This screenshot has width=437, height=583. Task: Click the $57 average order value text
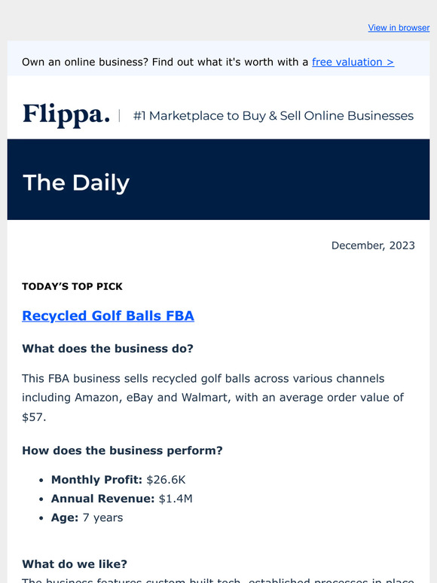[x=34, y=417]
